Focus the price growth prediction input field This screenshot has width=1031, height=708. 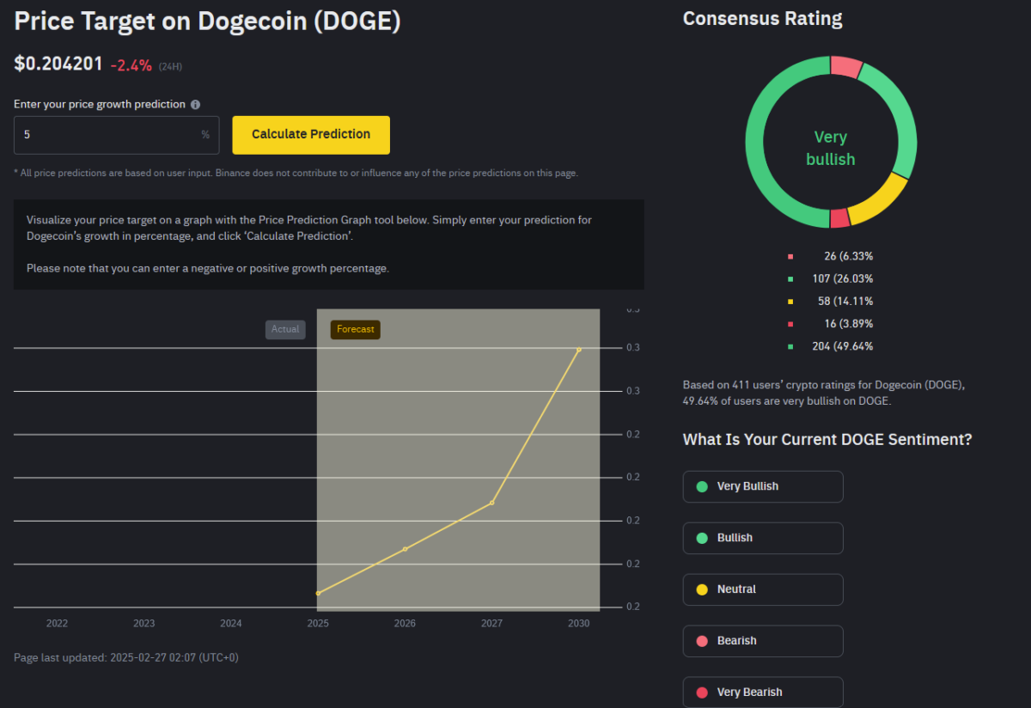click(x=117, y=135)
